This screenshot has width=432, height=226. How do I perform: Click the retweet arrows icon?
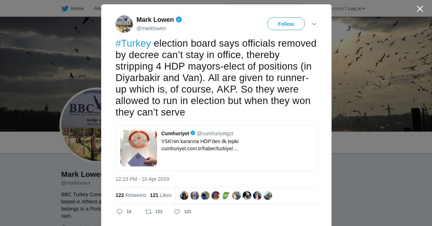pos(148,212)
